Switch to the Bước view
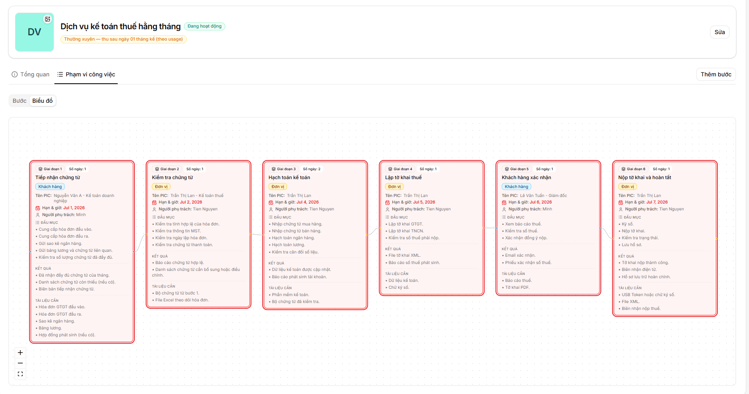Screen dimensions: 749x394 19,101
